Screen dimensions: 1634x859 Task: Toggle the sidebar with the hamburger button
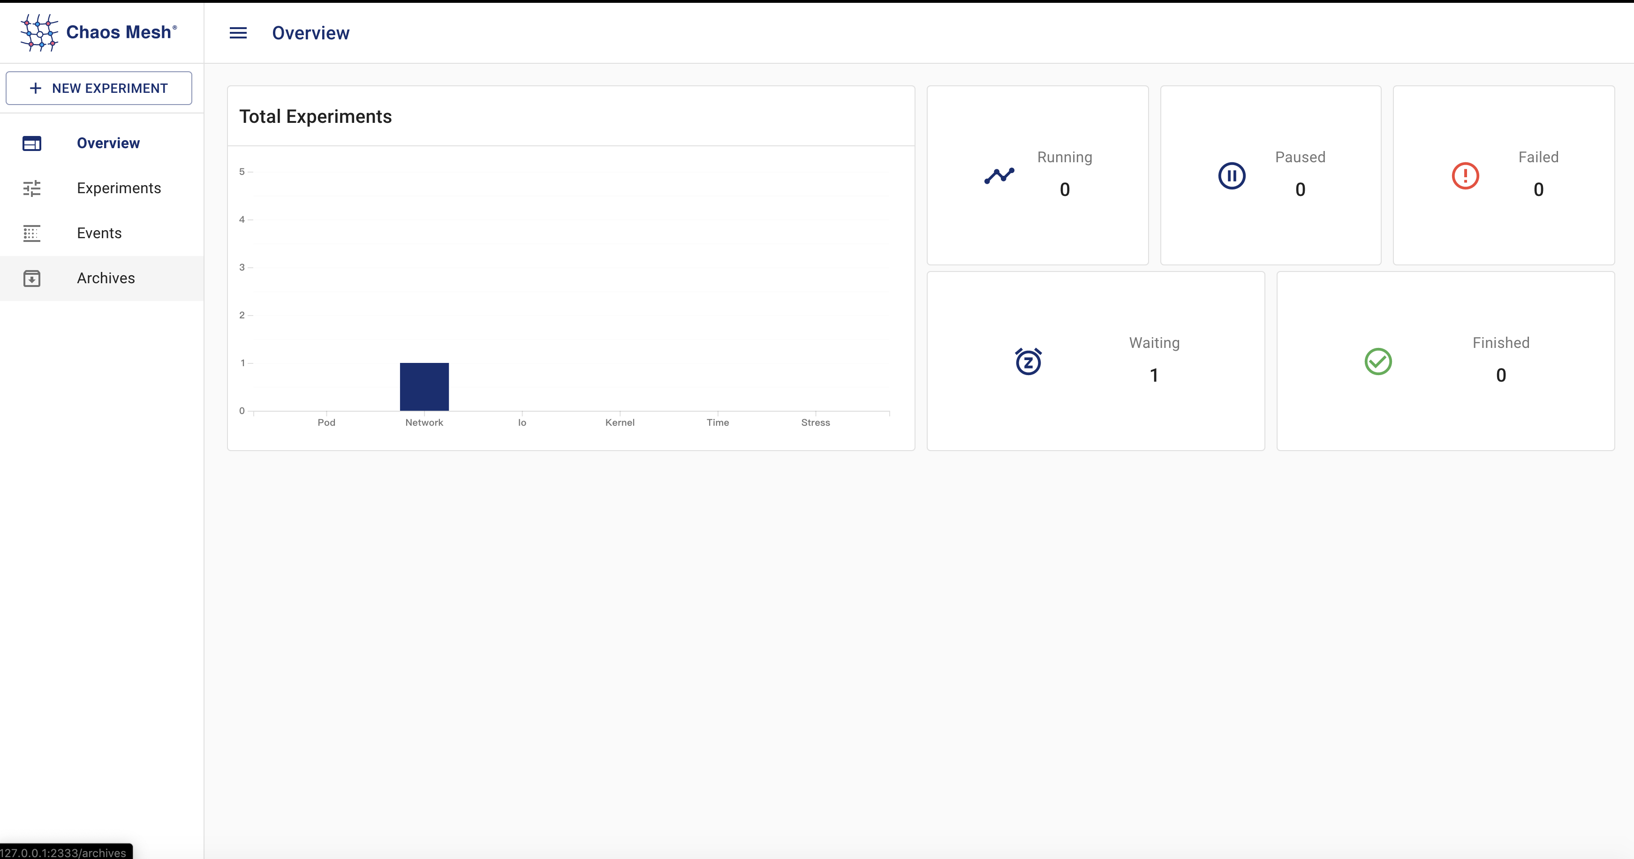[238, 32]
